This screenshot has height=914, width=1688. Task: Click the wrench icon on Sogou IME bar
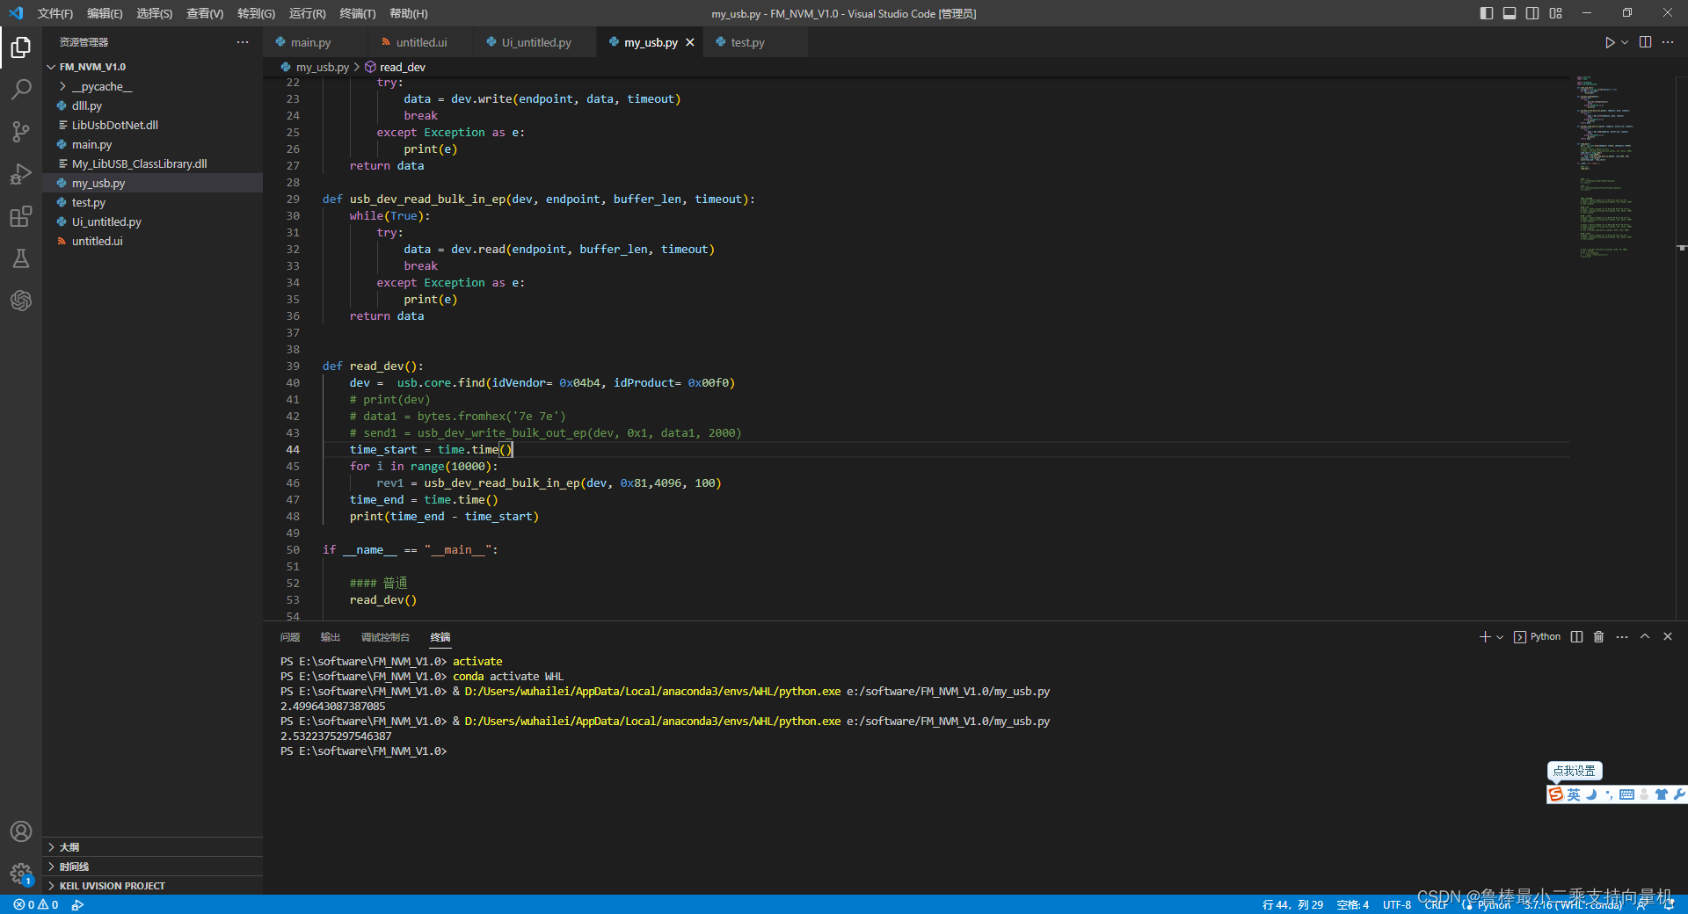1678,794
